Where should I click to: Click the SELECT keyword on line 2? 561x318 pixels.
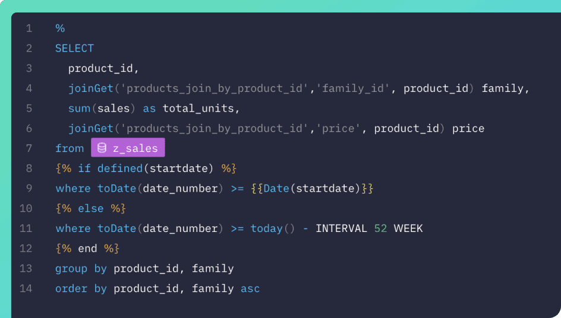[x=74, y=49]
